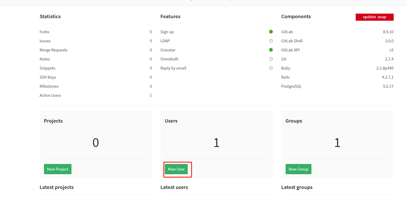
Task: Click the Notes statistic label
Action: pos(45,59)
